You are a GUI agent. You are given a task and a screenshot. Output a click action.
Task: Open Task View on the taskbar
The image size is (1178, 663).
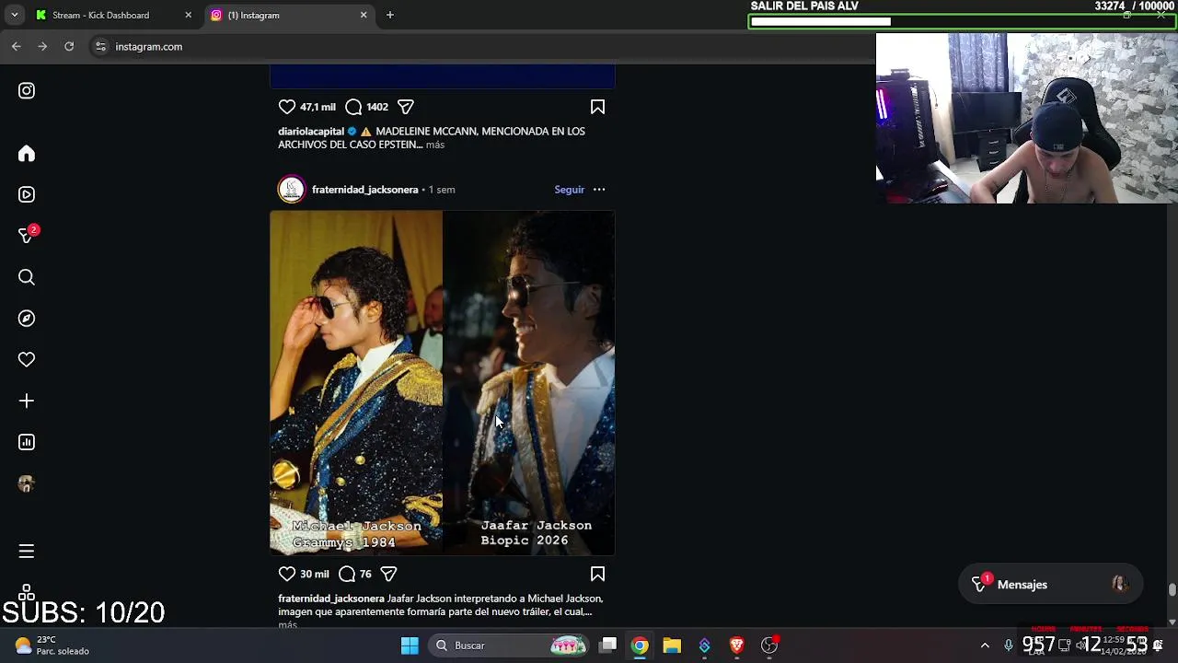(608, 646)
